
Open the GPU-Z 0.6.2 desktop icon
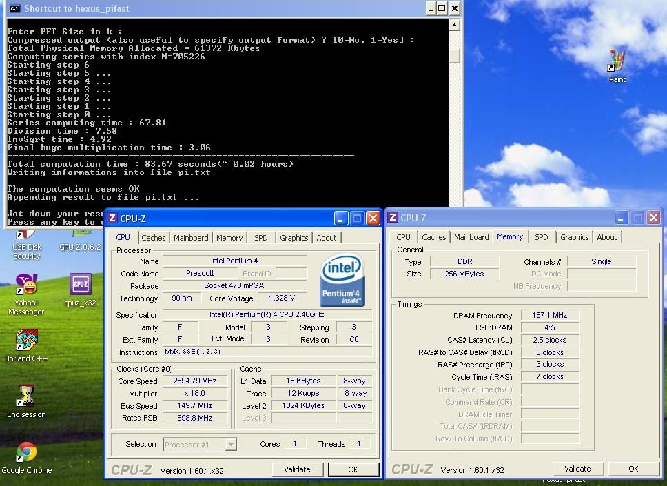pos(80,242)
